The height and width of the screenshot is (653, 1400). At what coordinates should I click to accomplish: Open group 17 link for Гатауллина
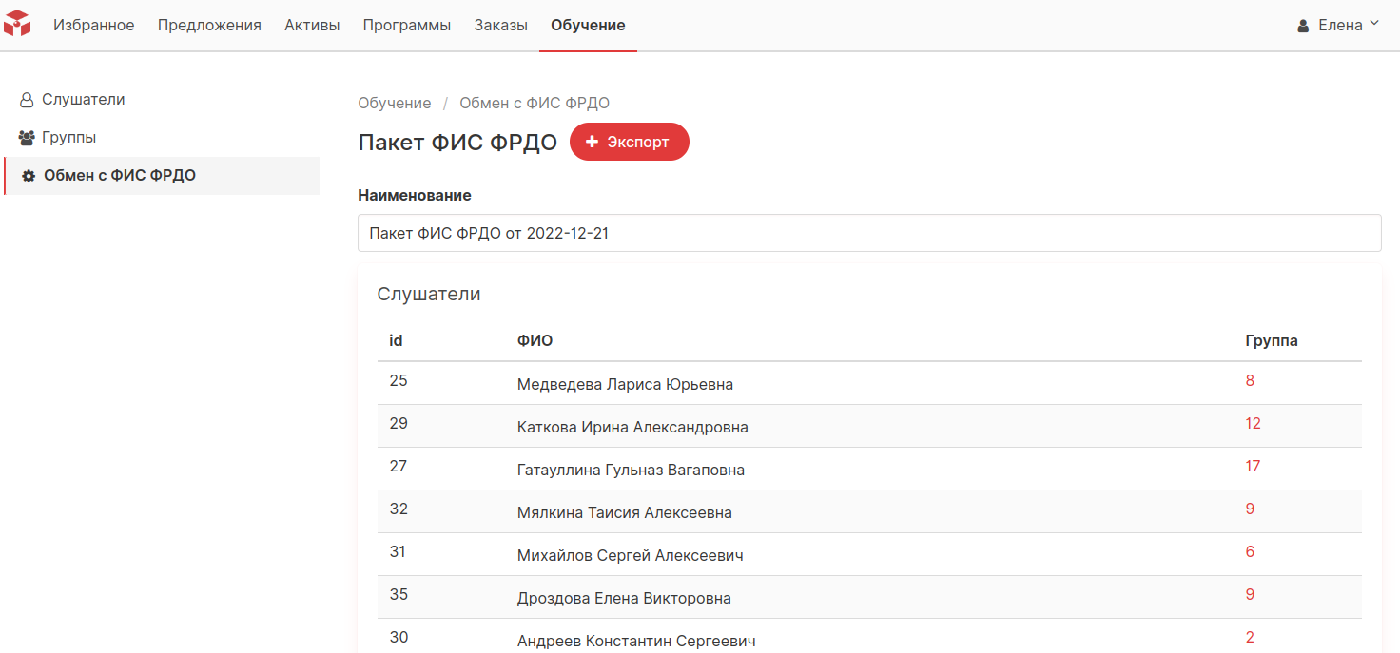tap(1253, 467)
